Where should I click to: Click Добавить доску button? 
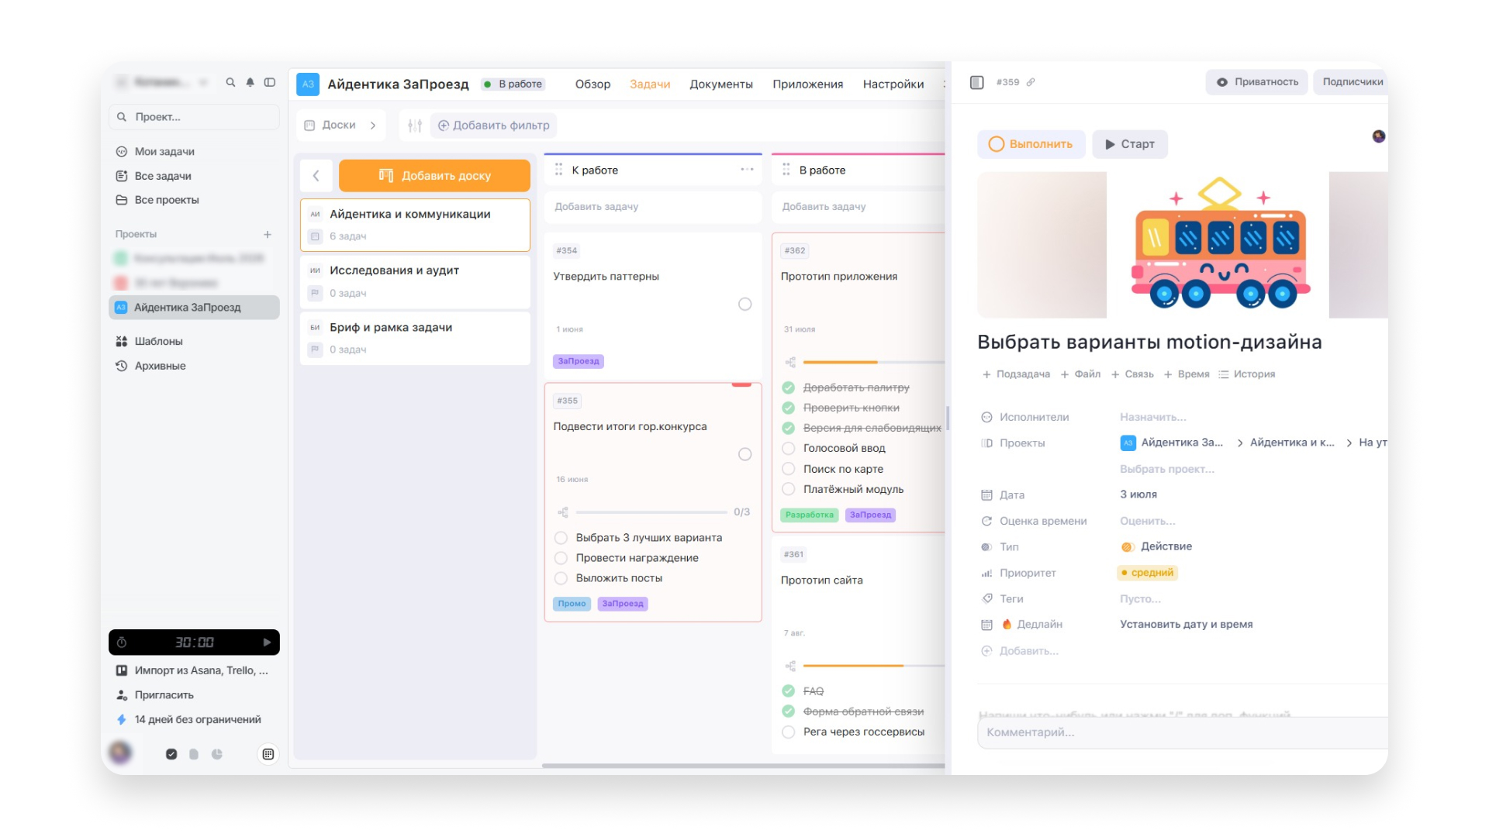pyautogui.click(x=434, y=176)
